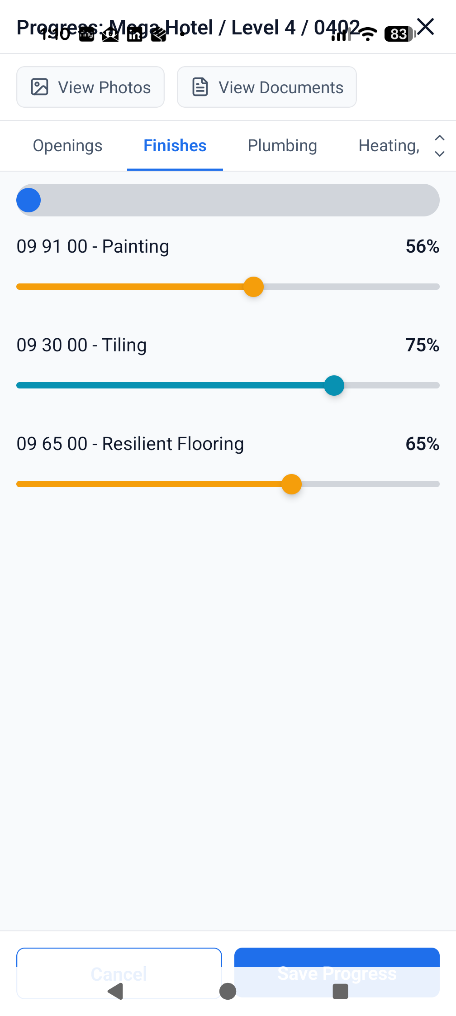Tap the Android recents square icon
Screen dimensions: 456x1016
point(340,991)
